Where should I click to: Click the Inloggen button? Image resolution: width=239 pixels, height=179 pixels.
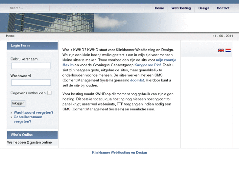point(18,103)
